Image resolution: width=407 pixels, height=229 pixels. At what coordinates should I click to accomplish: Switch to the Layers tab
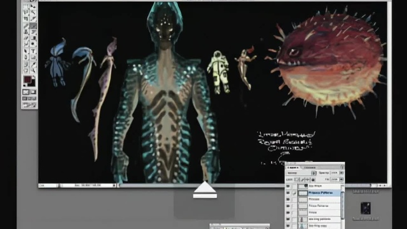pos(293,167)
